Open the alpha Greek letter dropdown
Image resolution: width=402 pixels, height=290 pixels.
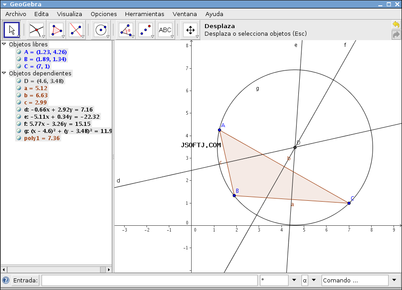pyautogui.click(x=314, y=280)
